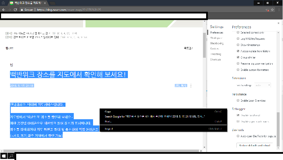Choose Search Google for selection
This screenshot has height=160, width=283.
[x=163, y=116]
